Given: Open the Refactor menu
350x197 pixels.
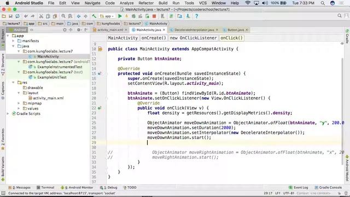Looking at the screenshot, I should click(x=146, y=3).
